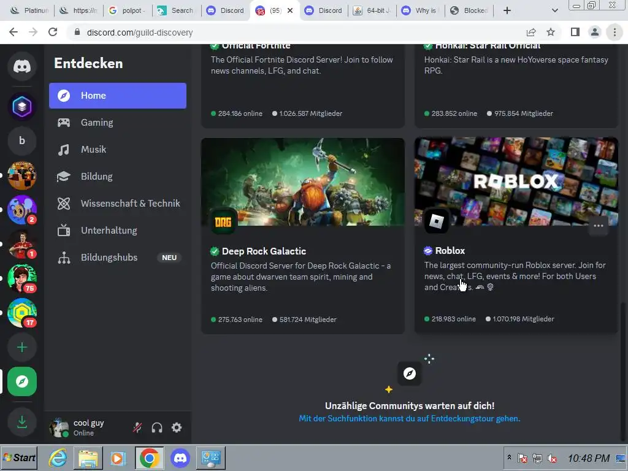This screenshot has width=628, height=471.
Task: Reload the Discord page
Action: click(53, 33)
